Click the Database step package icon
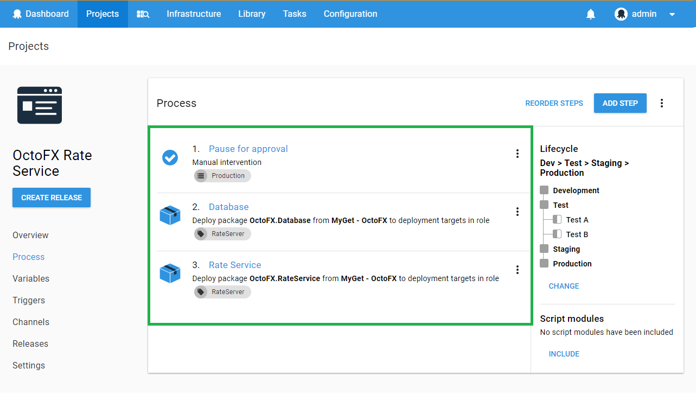This screenshot has height=407, width=696. click(170, 215)
